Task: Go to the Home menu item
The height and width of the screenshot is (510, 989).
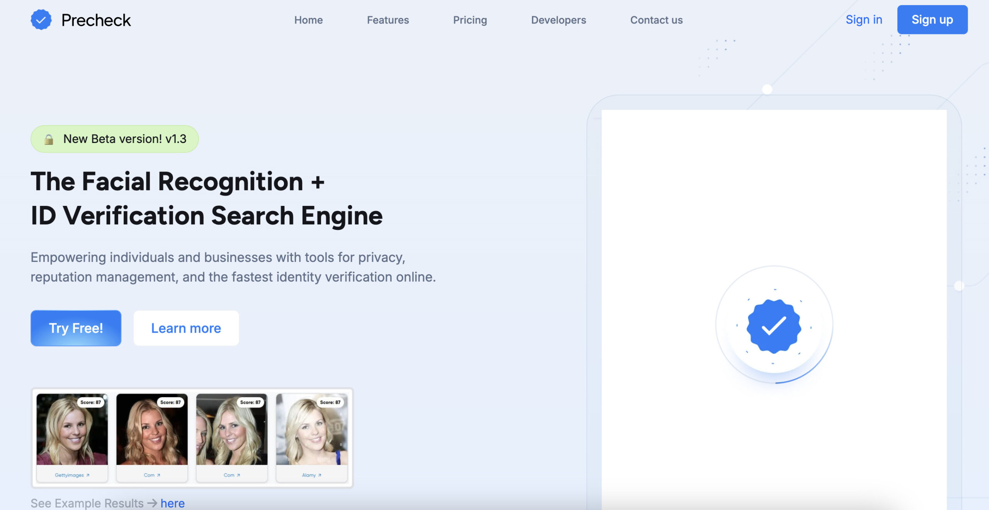Action: [308, 20]
